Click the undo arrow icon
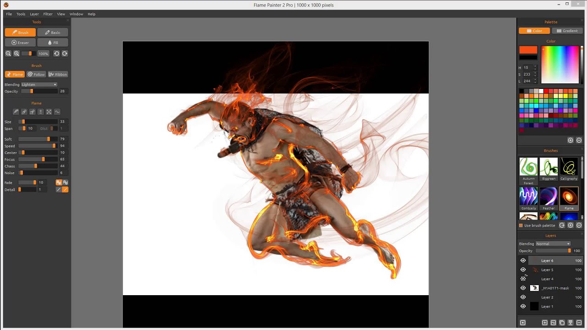This screenshot has height=330, width=587. point(56,54)
